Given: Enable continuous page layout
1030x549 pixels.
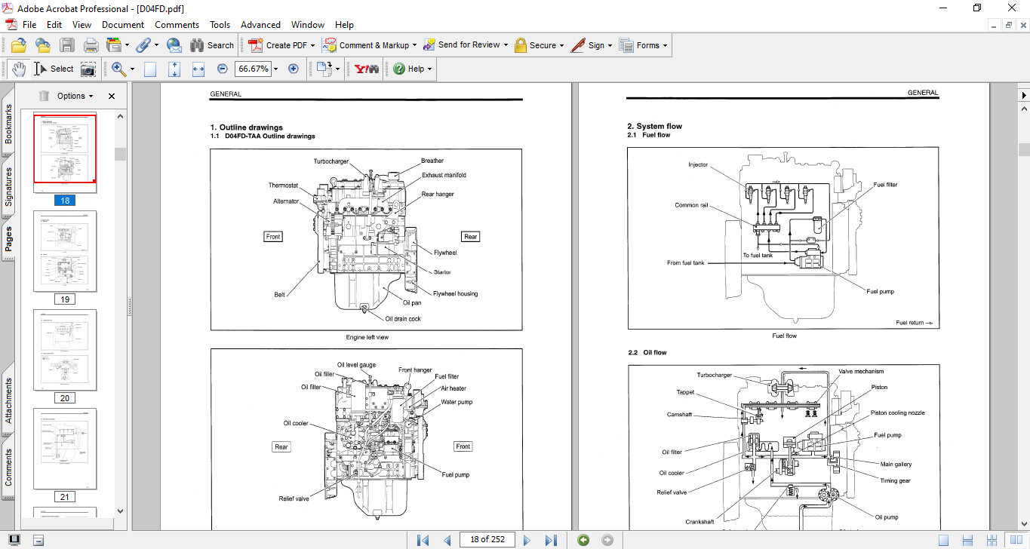Looking at the screenshot, I should coord(967,540).
